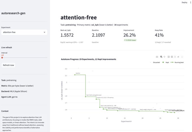
Task: Click the autoresearch-gen sidebar title
Action: point(13,13)
